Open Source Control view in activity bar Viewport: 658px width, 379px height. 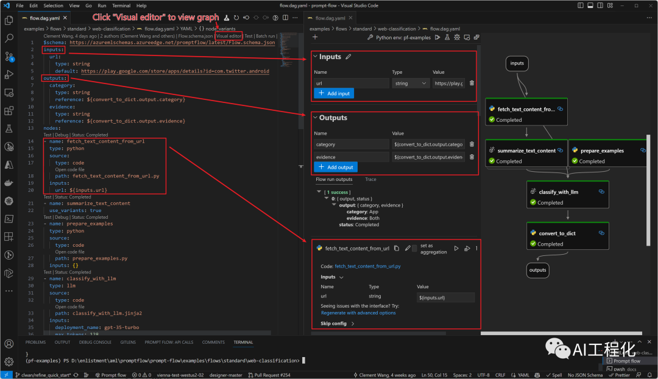9,57
